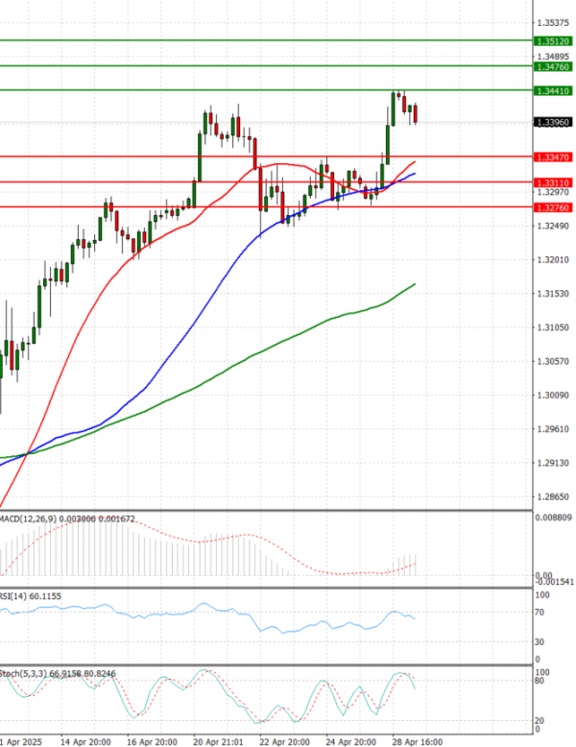Click the current price label 1.33960
This screenshot has width=576, height=747.
point(554,122)
